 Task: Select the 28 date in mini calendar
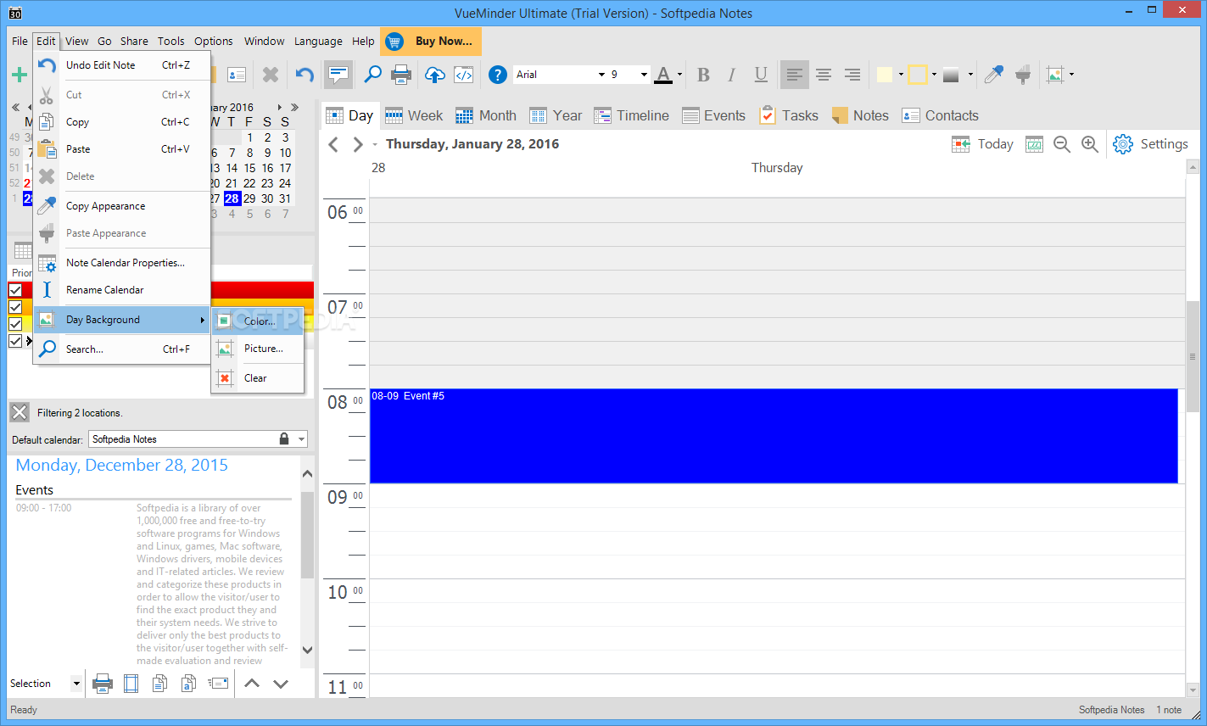pyautogui.click(x=232, y=198)
